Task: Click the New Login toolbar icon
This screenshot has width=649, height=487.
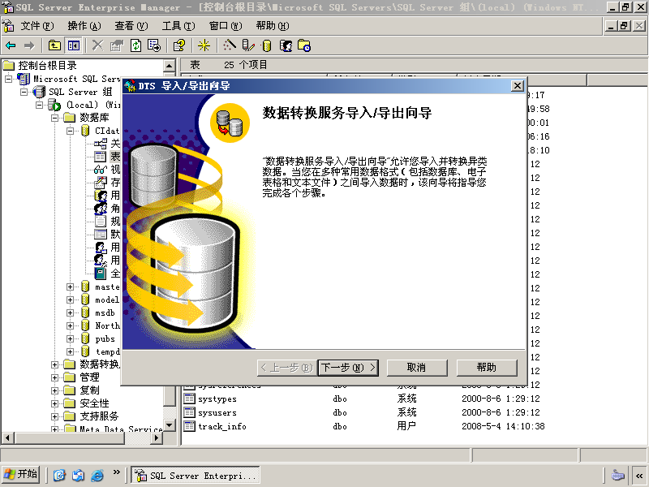Action: pyautogui.click(x=286, y=45)
